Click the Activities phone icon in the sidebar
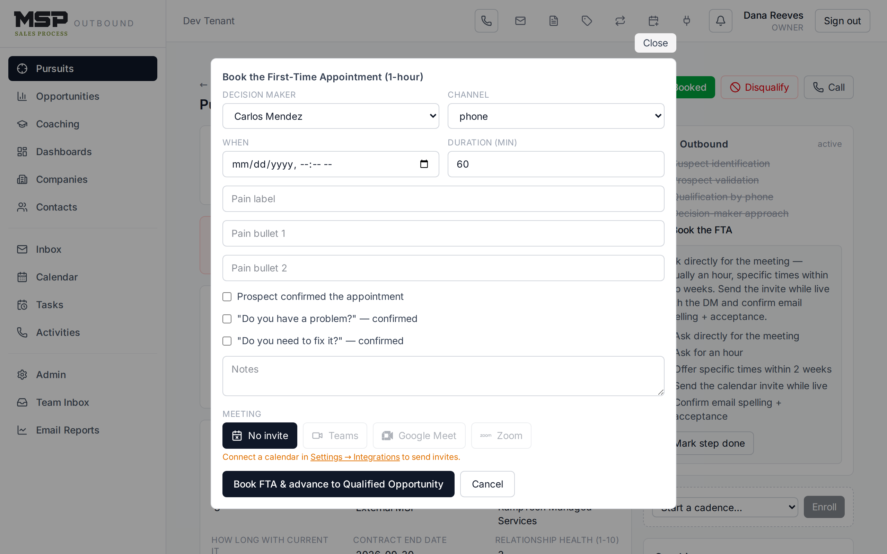 click(x=23, y=332)
